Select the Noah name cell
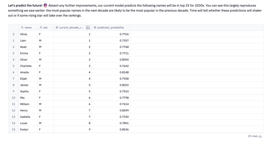The width and height of the screenshot is (267, 142). [28, 47]
